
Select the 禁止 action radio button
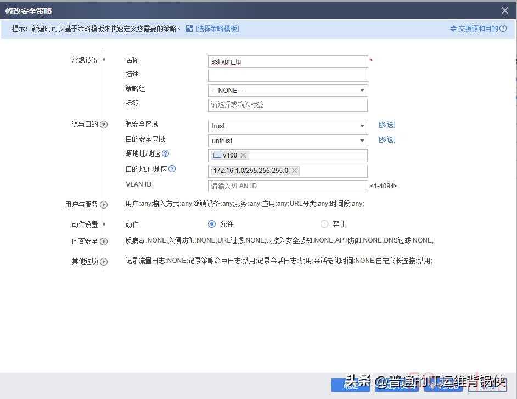point(324,224)
